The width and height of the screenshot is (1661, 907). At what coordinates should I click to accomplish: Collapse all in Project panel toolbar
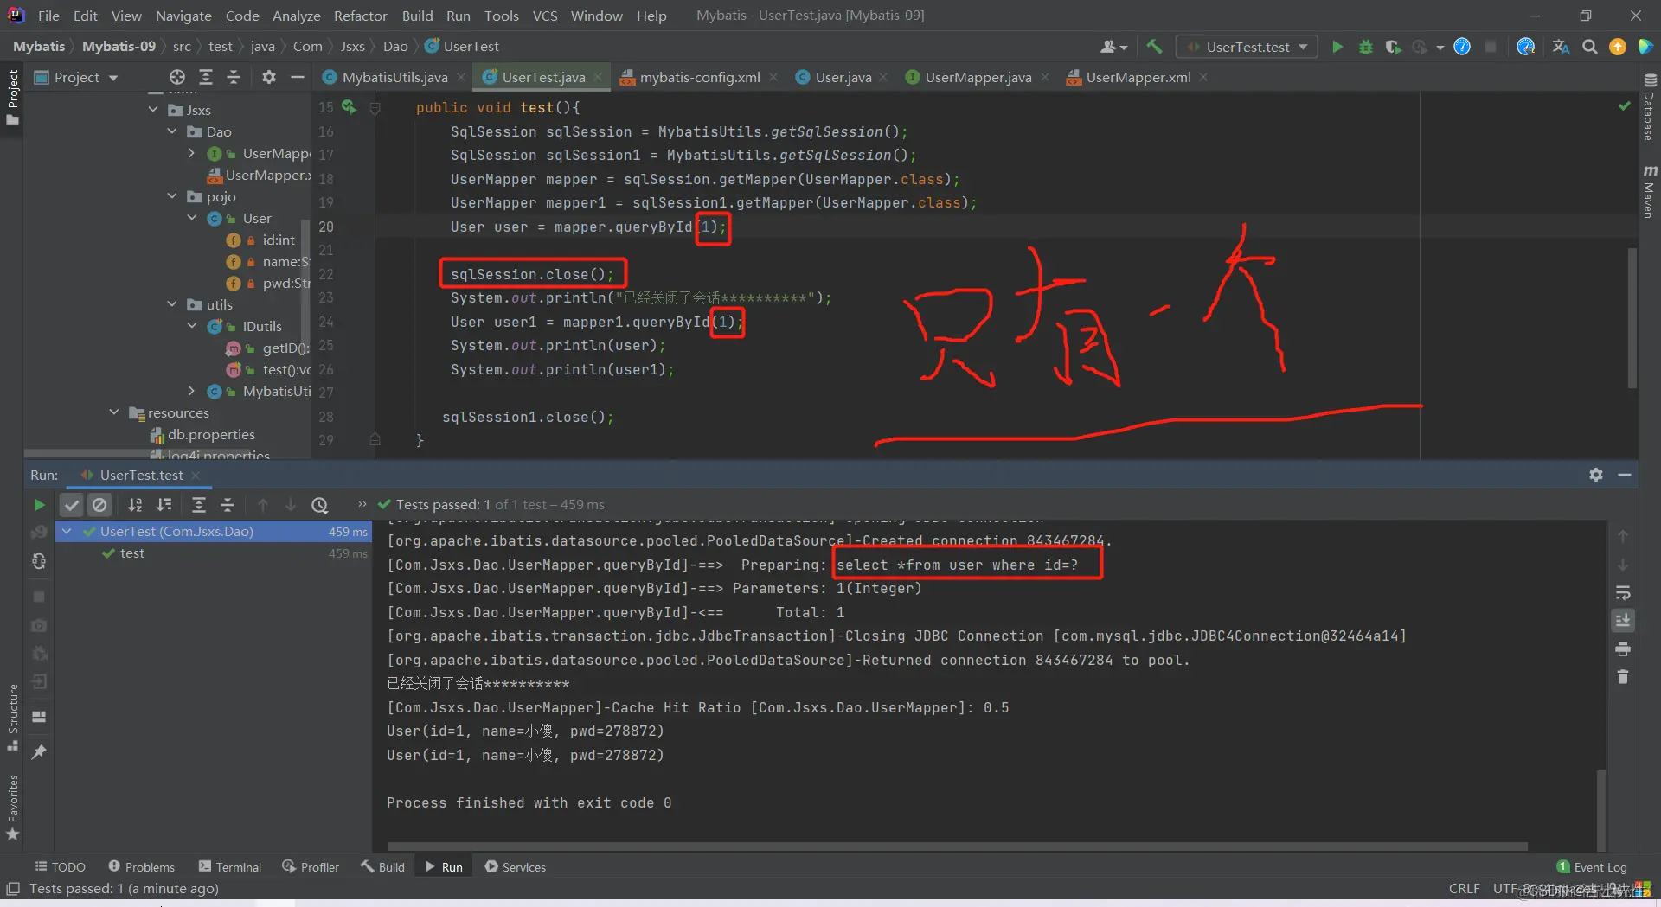coord(234,77)
